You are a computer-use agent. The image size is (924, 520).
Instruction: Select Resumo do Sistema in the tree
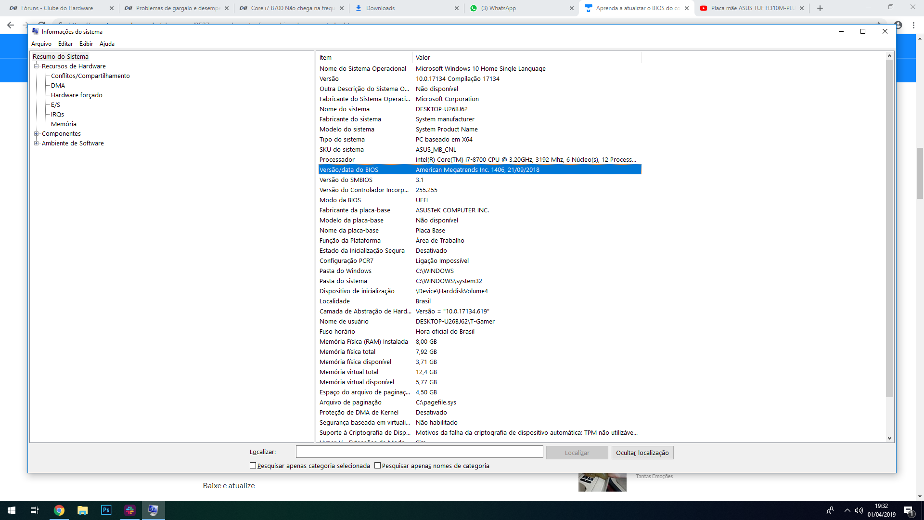[x=61, y=57]
